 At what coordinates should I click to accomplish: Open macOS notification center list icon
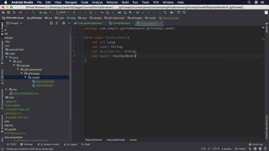tap(262, 3)
